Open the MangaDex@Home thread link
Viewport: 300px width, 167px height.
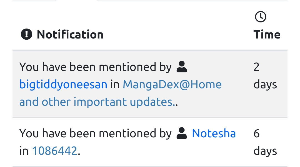(x=172, y=84)
